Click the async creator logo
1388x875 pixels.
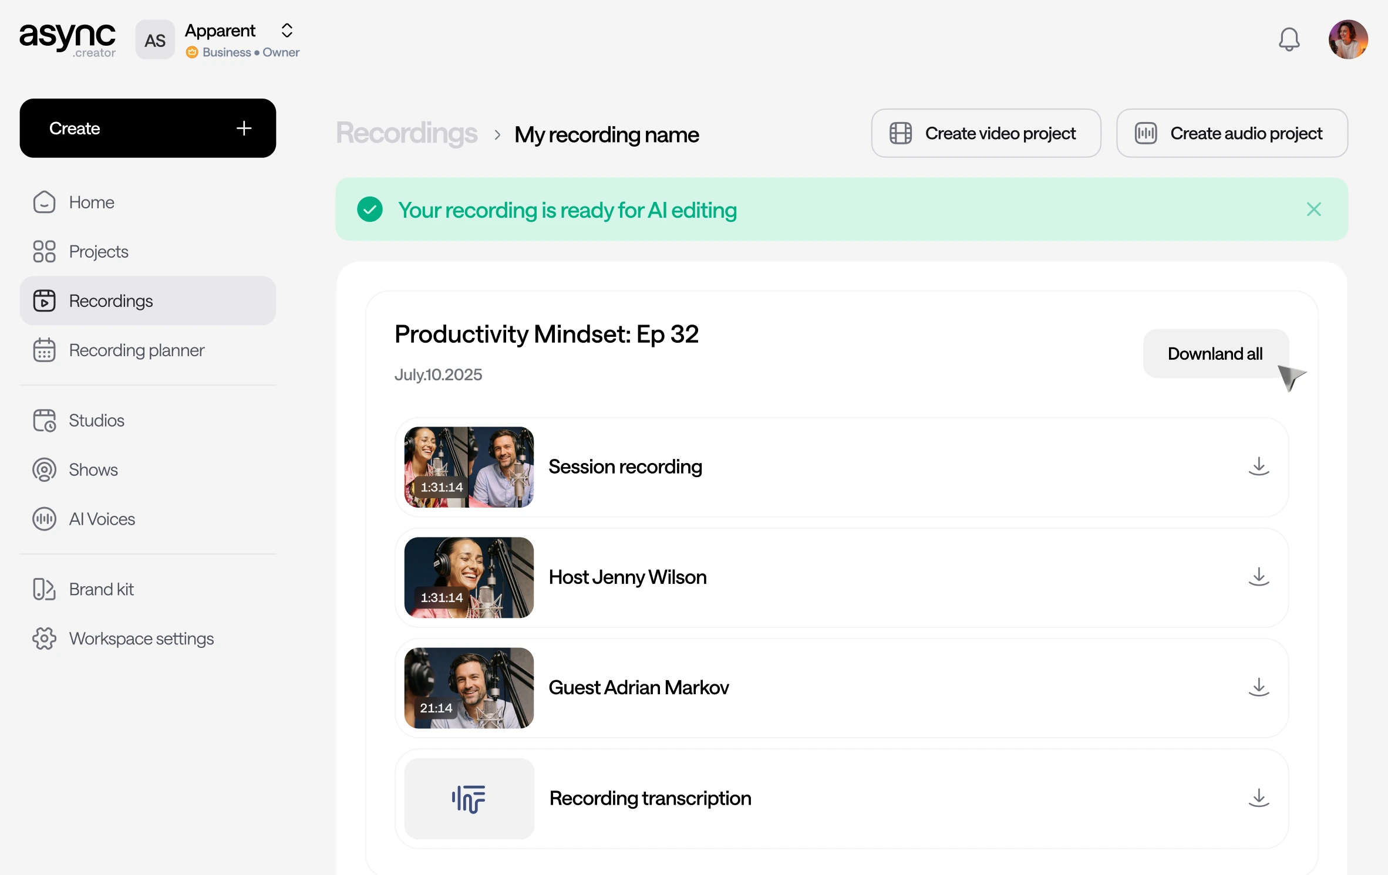68,40
